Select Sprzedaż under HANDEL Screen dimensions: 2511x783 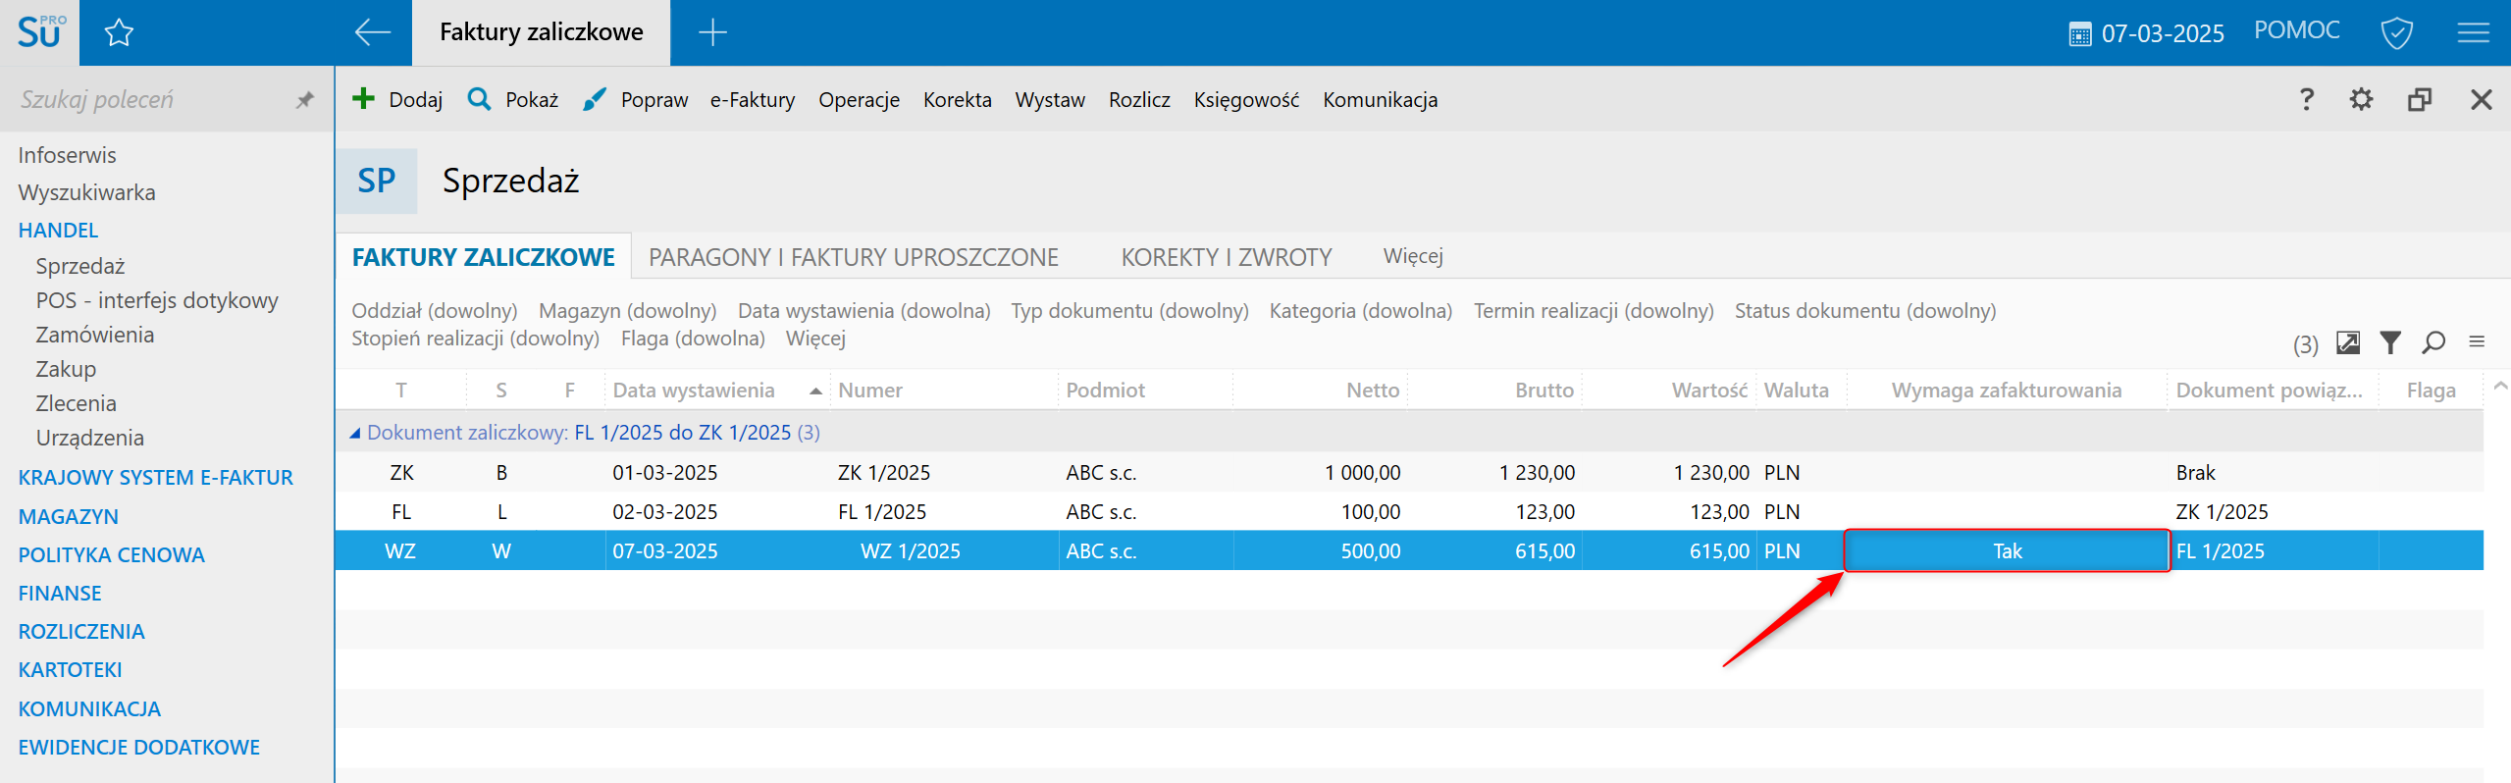pyautogui.click(x=80, y=266)
